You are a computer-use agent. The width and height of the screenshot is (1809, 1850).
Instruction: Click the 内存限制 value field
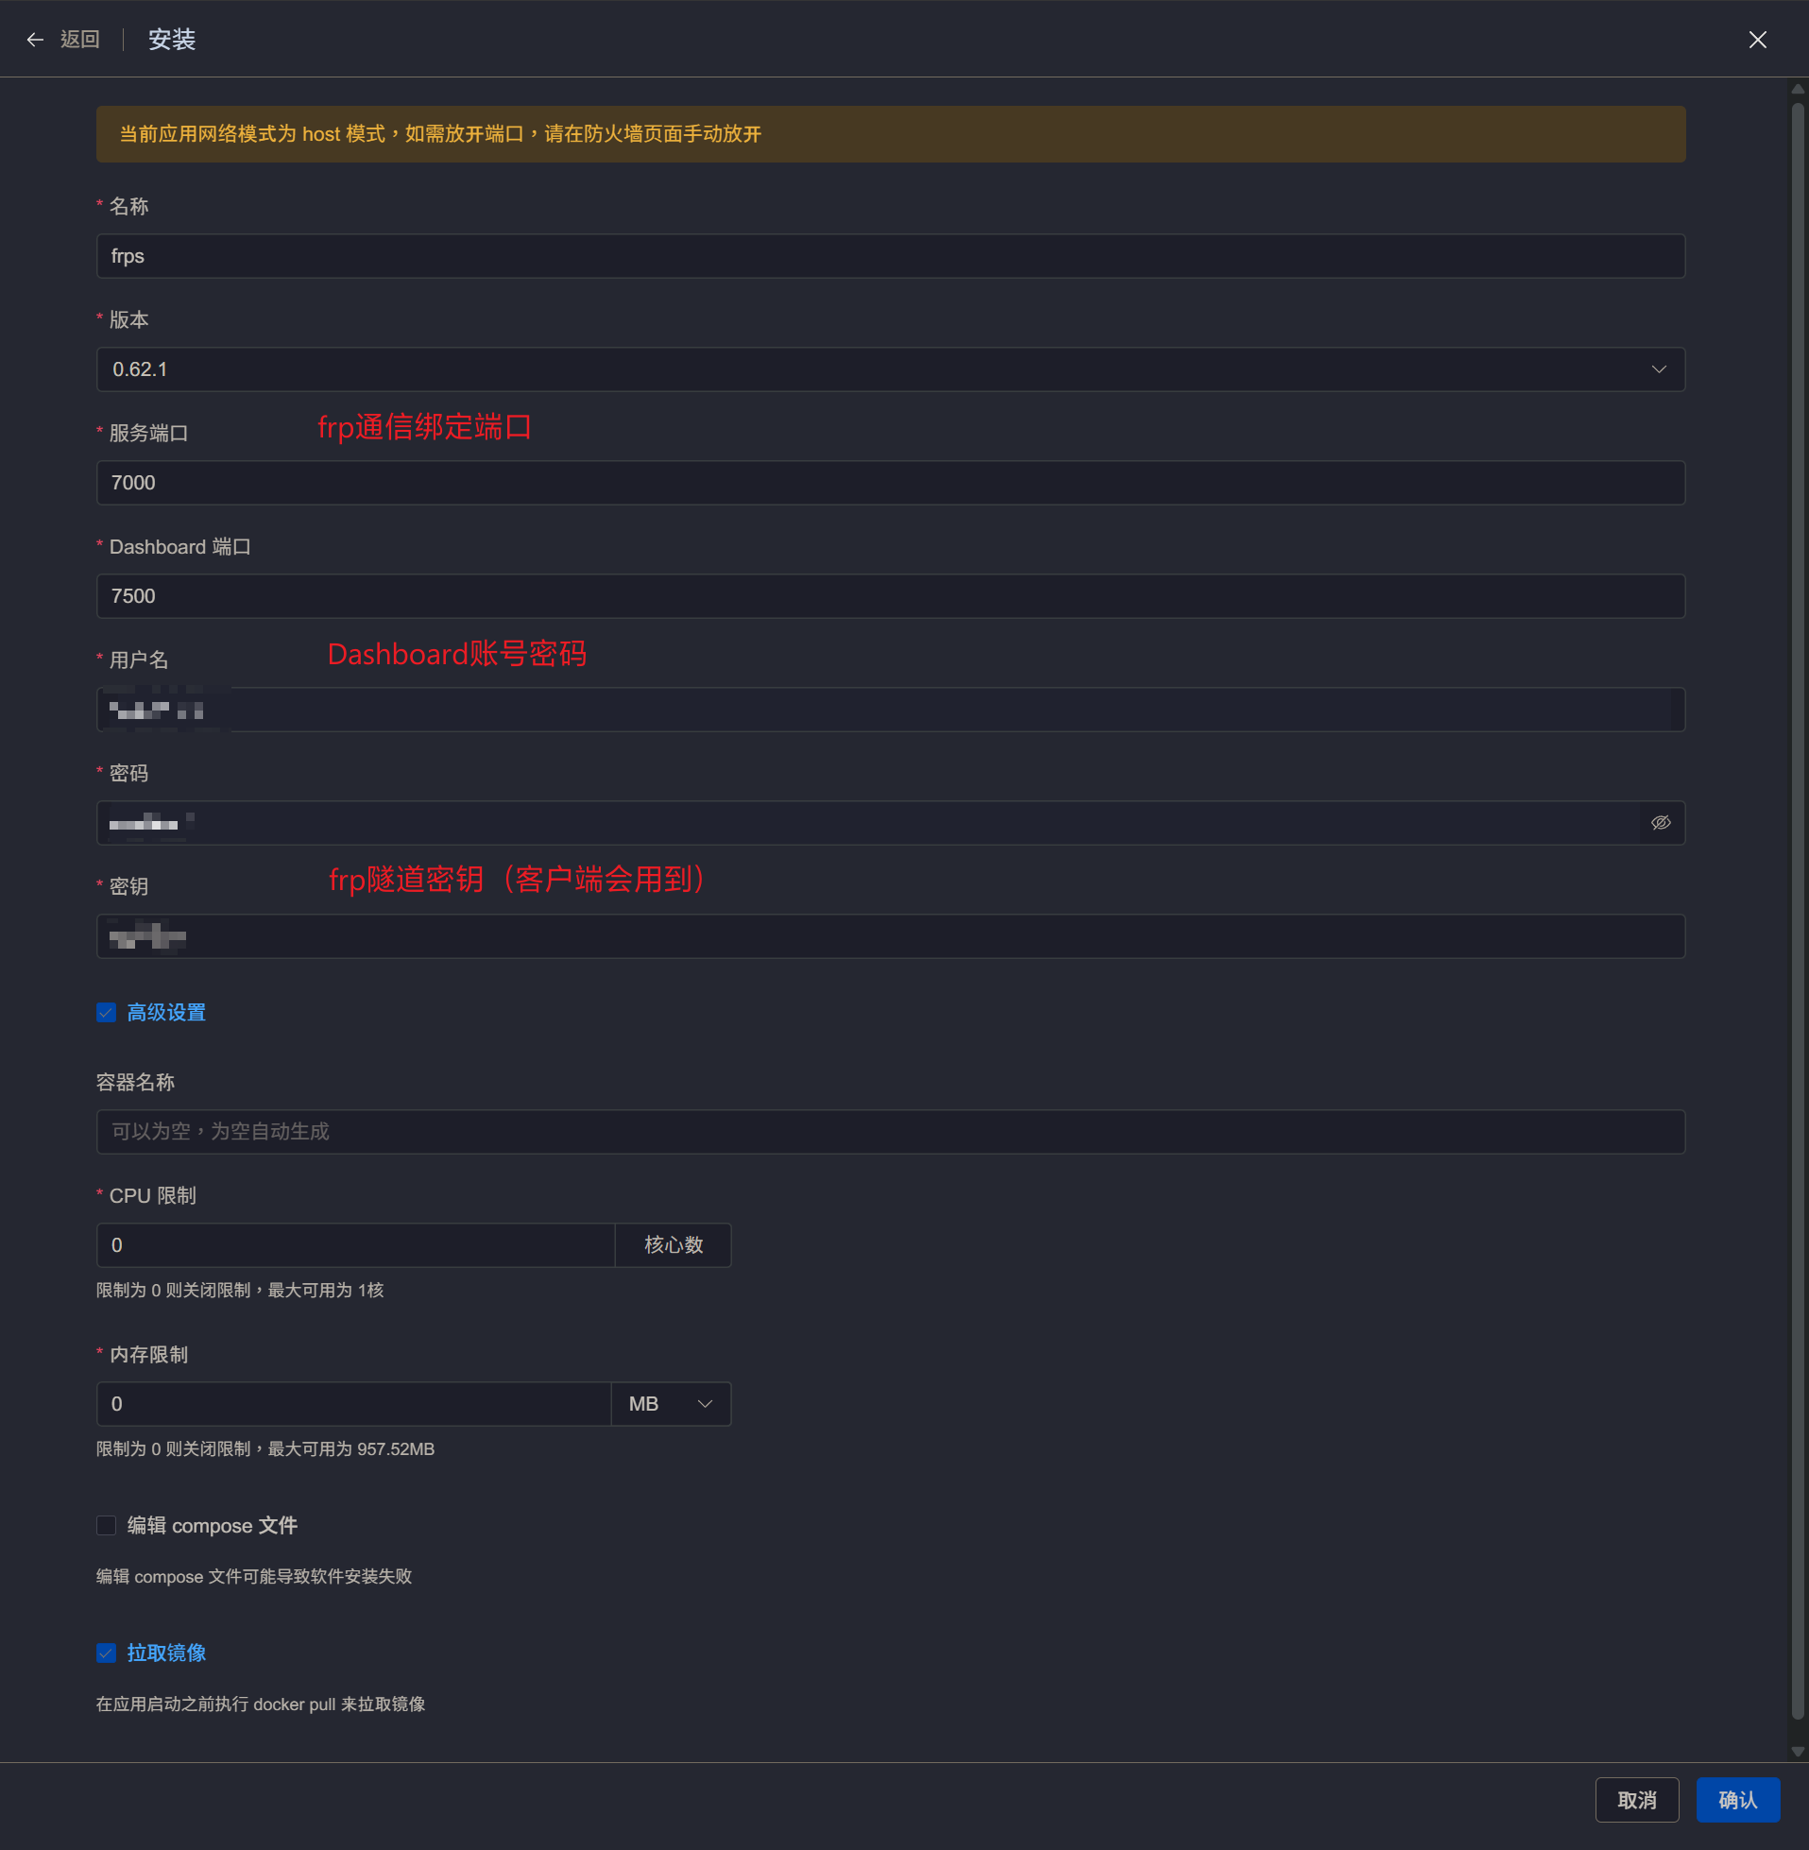(x=353, y=1403)
